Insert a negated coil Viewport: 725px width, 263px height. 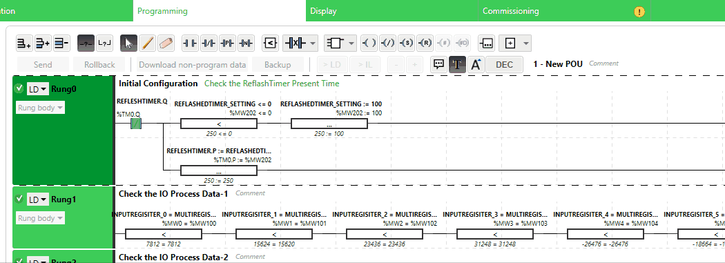click(x=387, y=43)
